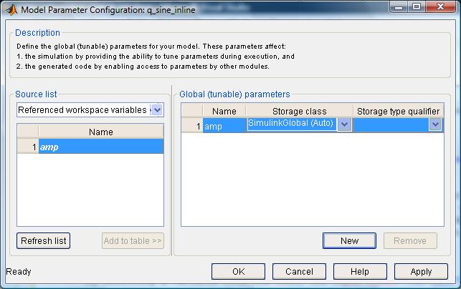Click the New button
This screenshot has height=289, width=461.
point(349,241)
